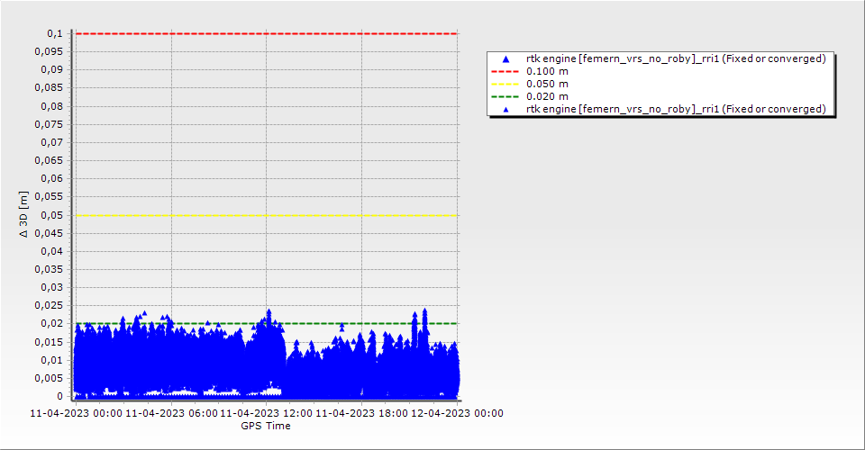865x450 pixels.
Task: Click the 0.050 m legend label
Action: 547,84
